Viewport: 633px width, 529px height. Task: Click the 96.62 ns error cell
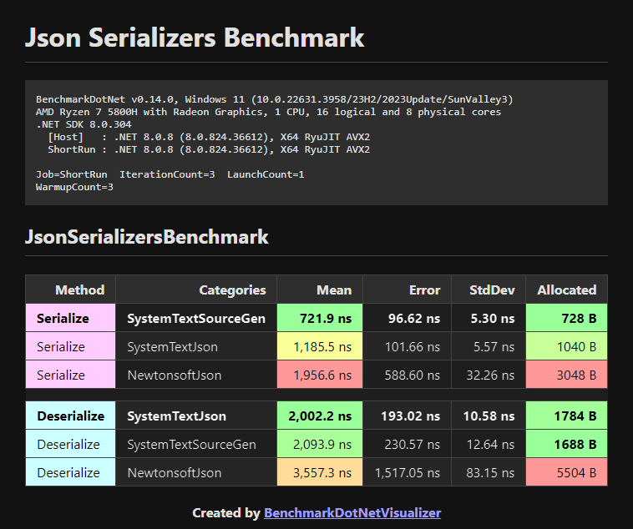point(407,318)
